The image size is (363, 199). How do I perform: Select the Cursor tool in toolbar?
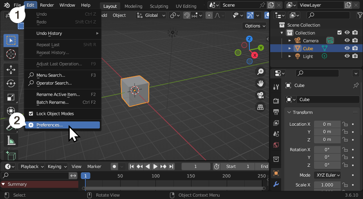11,54
